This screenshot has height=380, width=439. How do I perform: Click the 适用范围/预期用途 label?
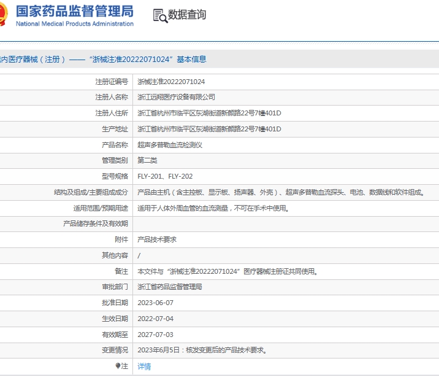[x=101, y=208]
